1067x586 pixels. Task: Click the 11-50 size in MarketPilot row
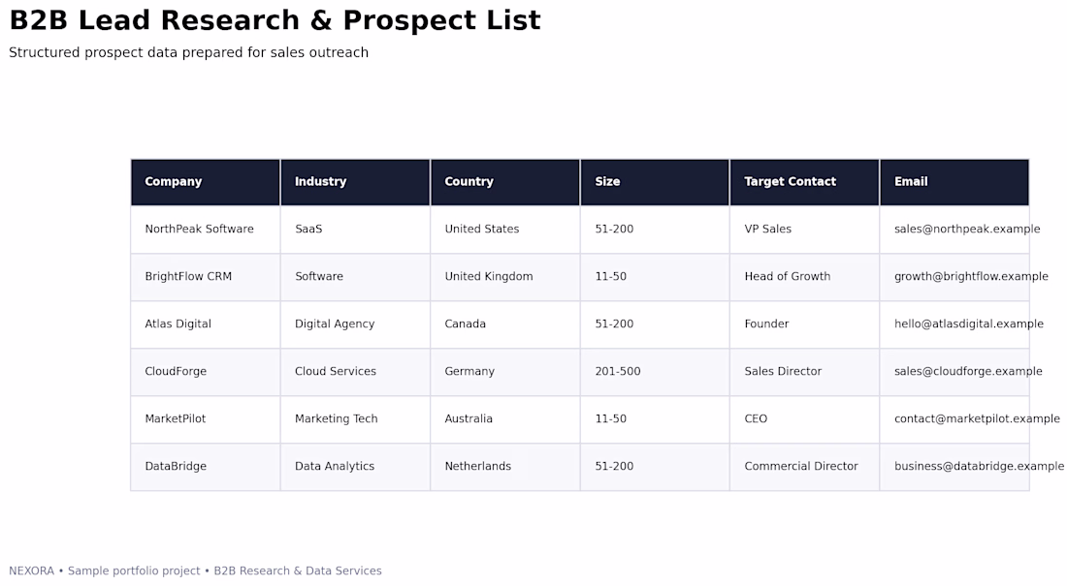pos(655,420)
